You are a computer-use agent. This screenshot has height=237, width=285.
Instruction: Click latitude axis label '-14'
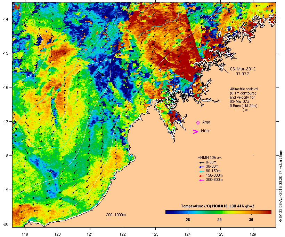pyautogui.click(x=5, y=19)
